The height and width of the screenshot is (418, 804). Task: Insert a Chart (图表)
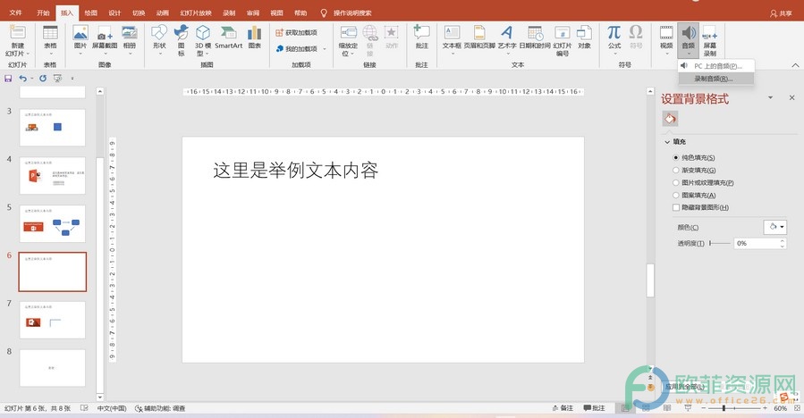pyautogui.click(x=254, y=37)
